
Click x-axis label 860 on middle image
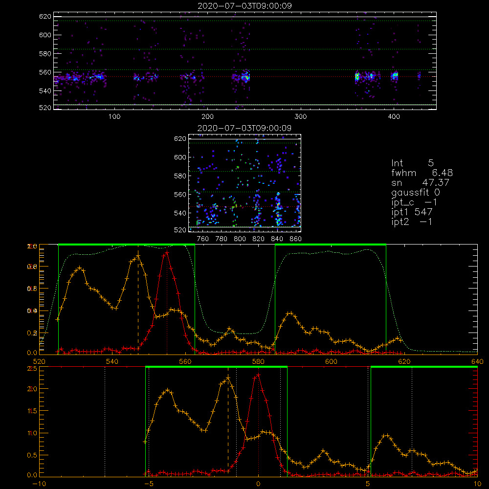pyautogui.click(x=295, y=239)
